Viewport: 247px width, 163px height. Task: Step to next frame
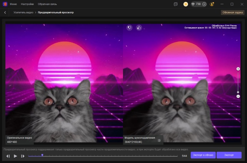23,156
